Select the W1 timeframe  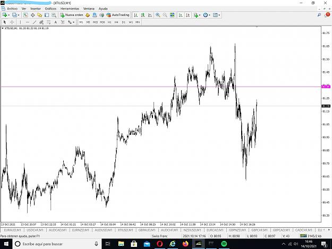pyautogui.click(x=131, y=22)
